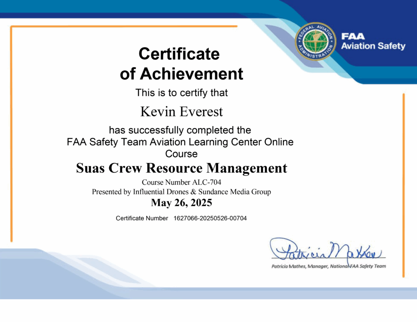
Task: Click the recipient name Kevin Everest
Action: (x=181, y=111)
